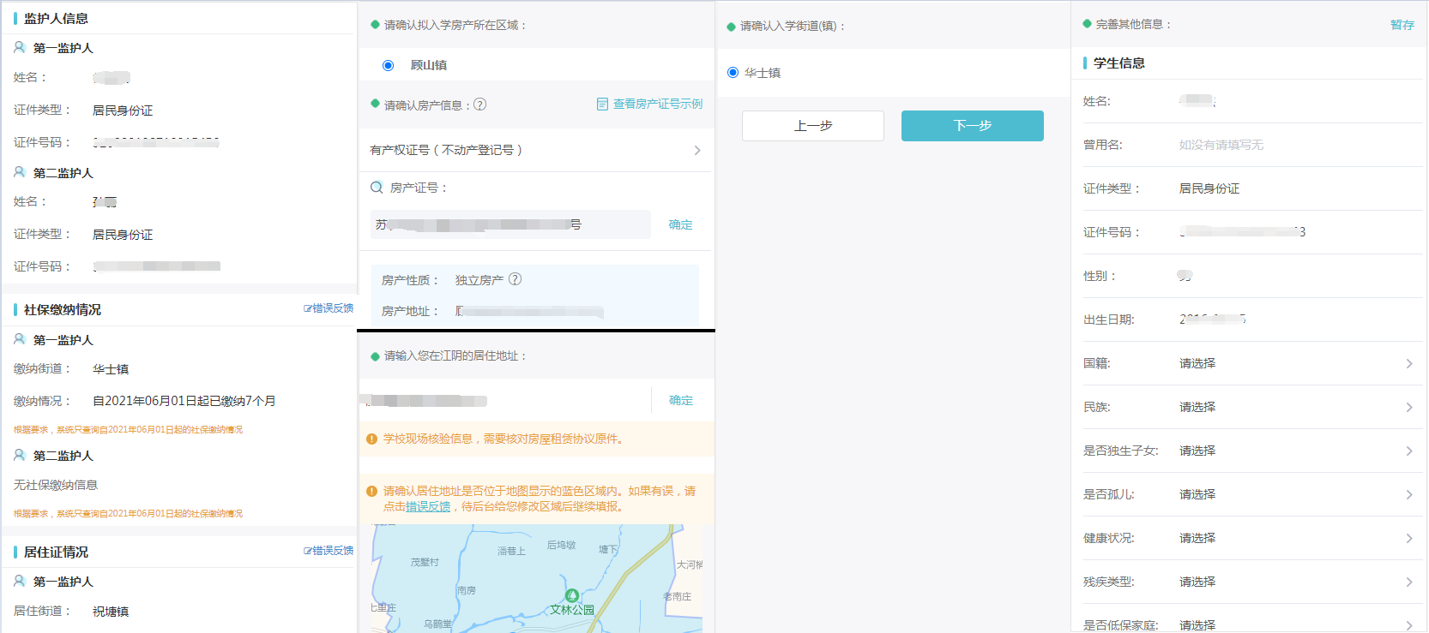Click the help icon beside 请确认房产信息

pyautogui.click(x=480, y=105)
